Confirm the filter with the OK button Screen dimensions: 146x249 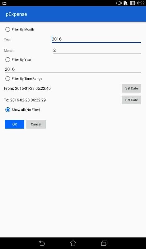(x=15, y=124)
